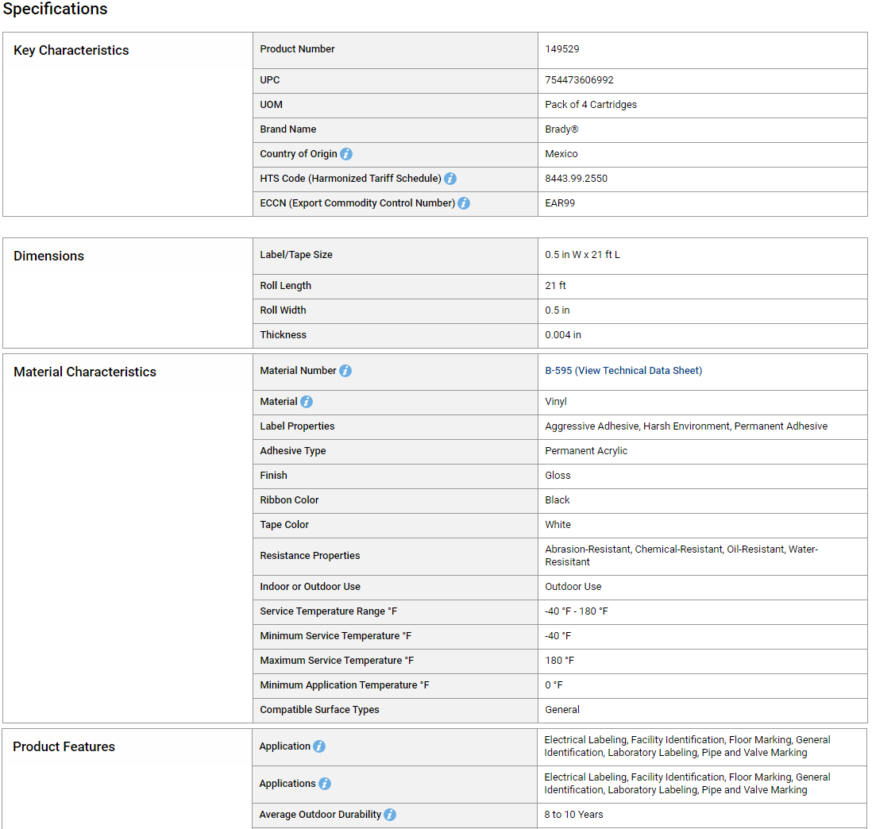Open info icon next to HTS Code
The height and width of the screenshot is (829, 872).
450,179
